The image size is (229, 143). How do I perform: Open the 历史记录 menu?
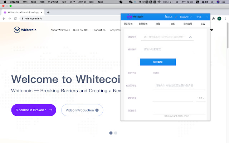point(53,2)
